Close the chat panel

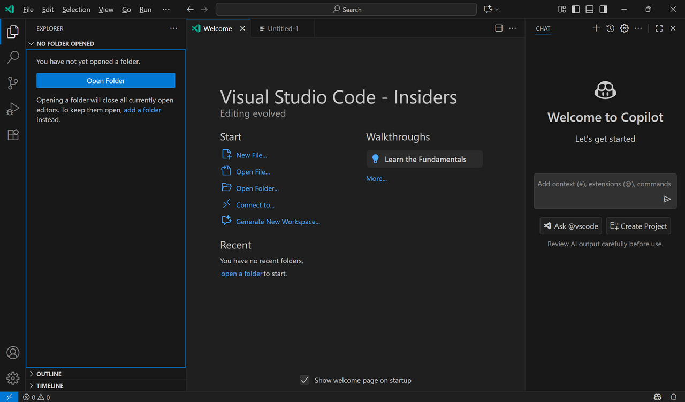point(673,28)
